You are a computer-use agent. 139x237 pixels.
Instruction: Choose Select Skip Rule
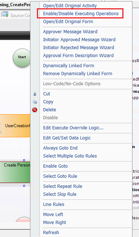tap(60, 194)
